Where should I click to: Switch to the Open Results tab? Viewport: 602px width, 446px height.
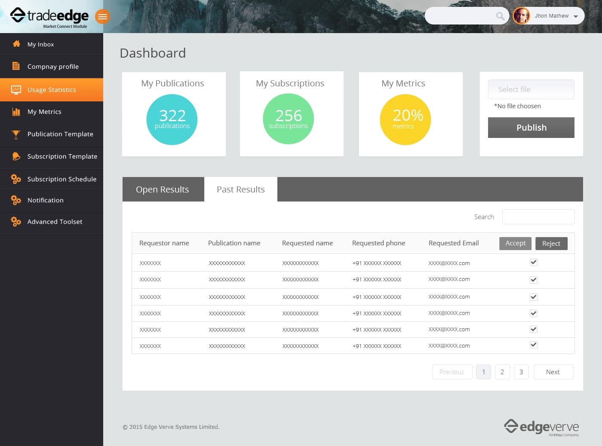[163, 189]
